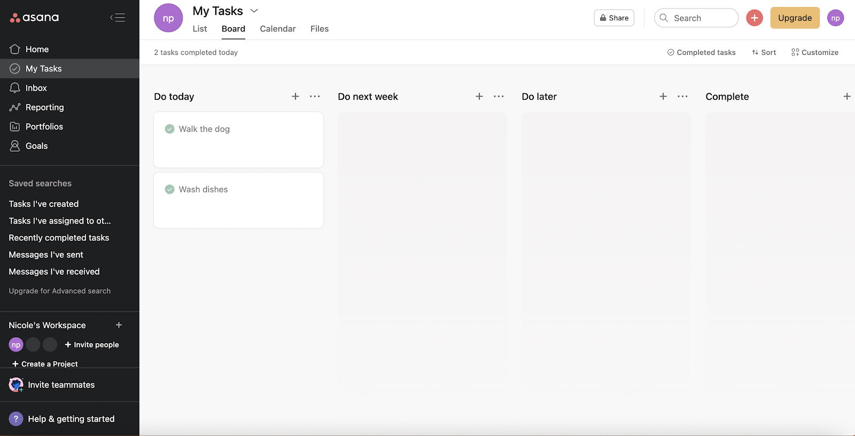Switch to the List tab

(x=200, y=29)
